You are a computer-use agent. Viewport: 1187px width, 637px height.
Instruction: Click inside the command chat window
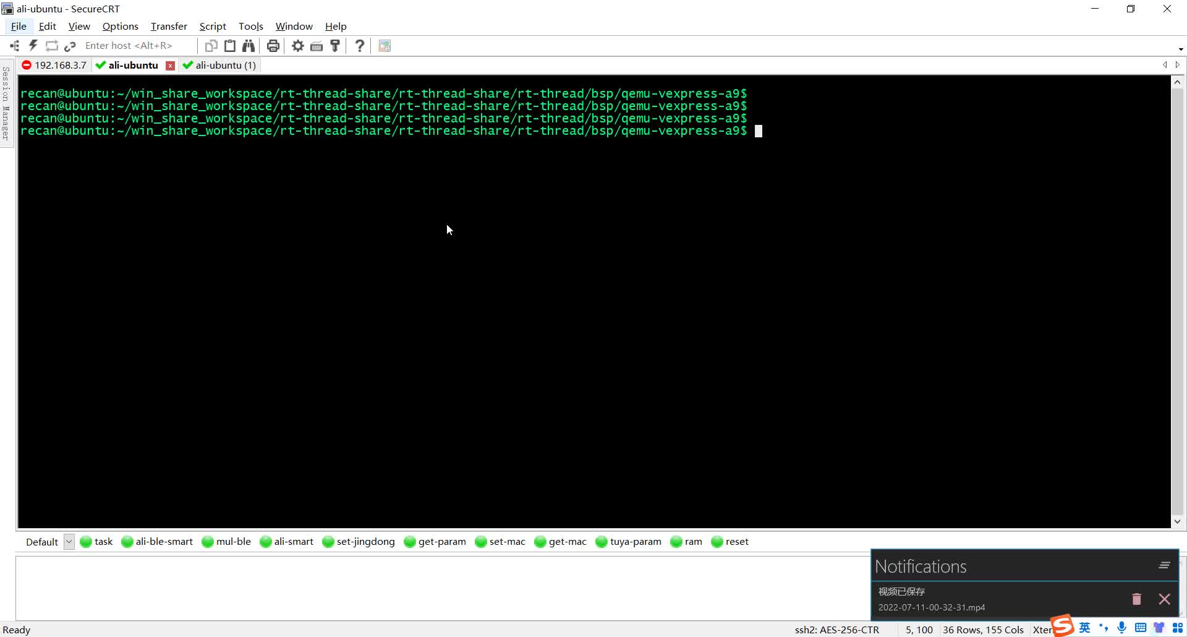click(x=443, y=588)
